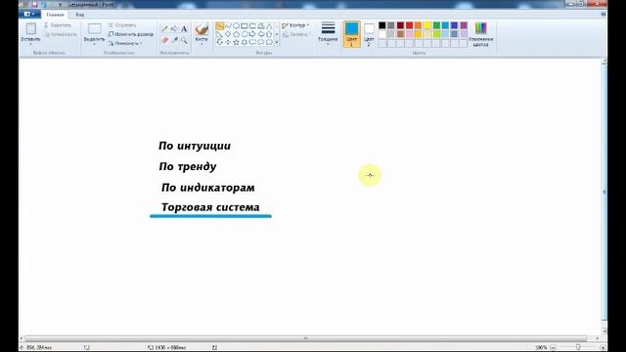This screenshot has width=626, height=352.
Task: Open the Brushes (Кисти) dropdown arrow
Action: 201,43
